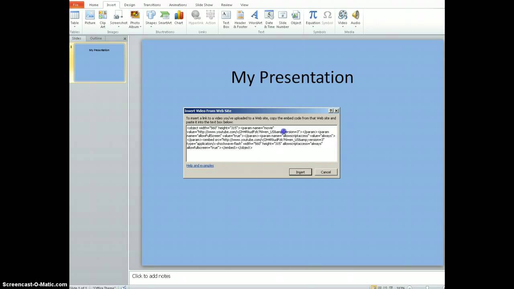Run the spell check status bar icon
The height and width of the screenshot is (289, 514).
124,287
